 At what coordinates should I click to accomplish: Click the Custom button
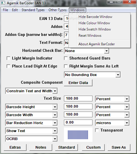pos(93,147)
